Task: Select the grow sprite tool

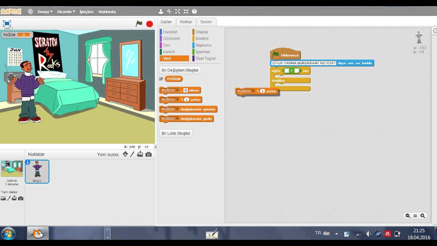Action: [178, 12]
